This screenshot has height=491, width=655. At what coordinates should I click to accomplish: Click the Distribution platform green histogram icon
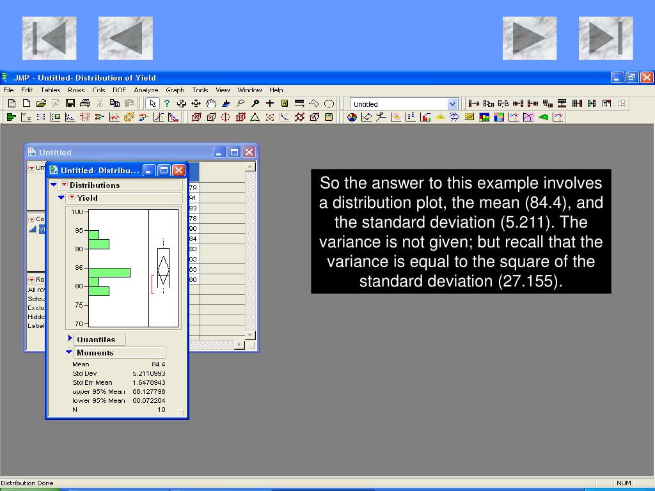pos(12,118)
